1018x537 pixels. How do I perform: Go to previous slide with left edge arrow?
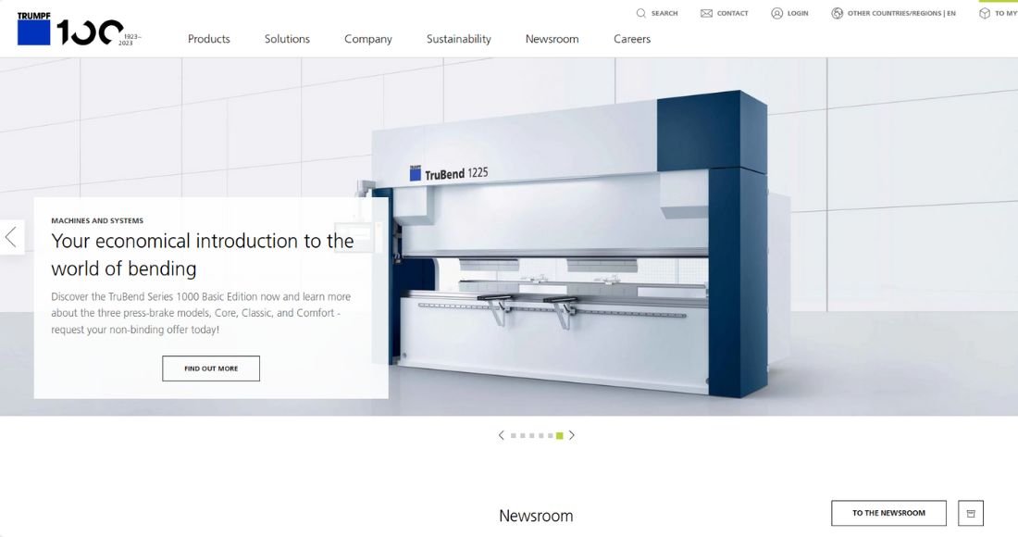click(11, 237)
